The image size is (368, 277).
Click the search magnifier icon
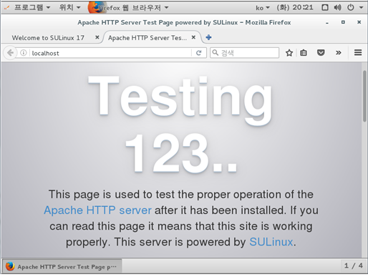click(216, 52)
